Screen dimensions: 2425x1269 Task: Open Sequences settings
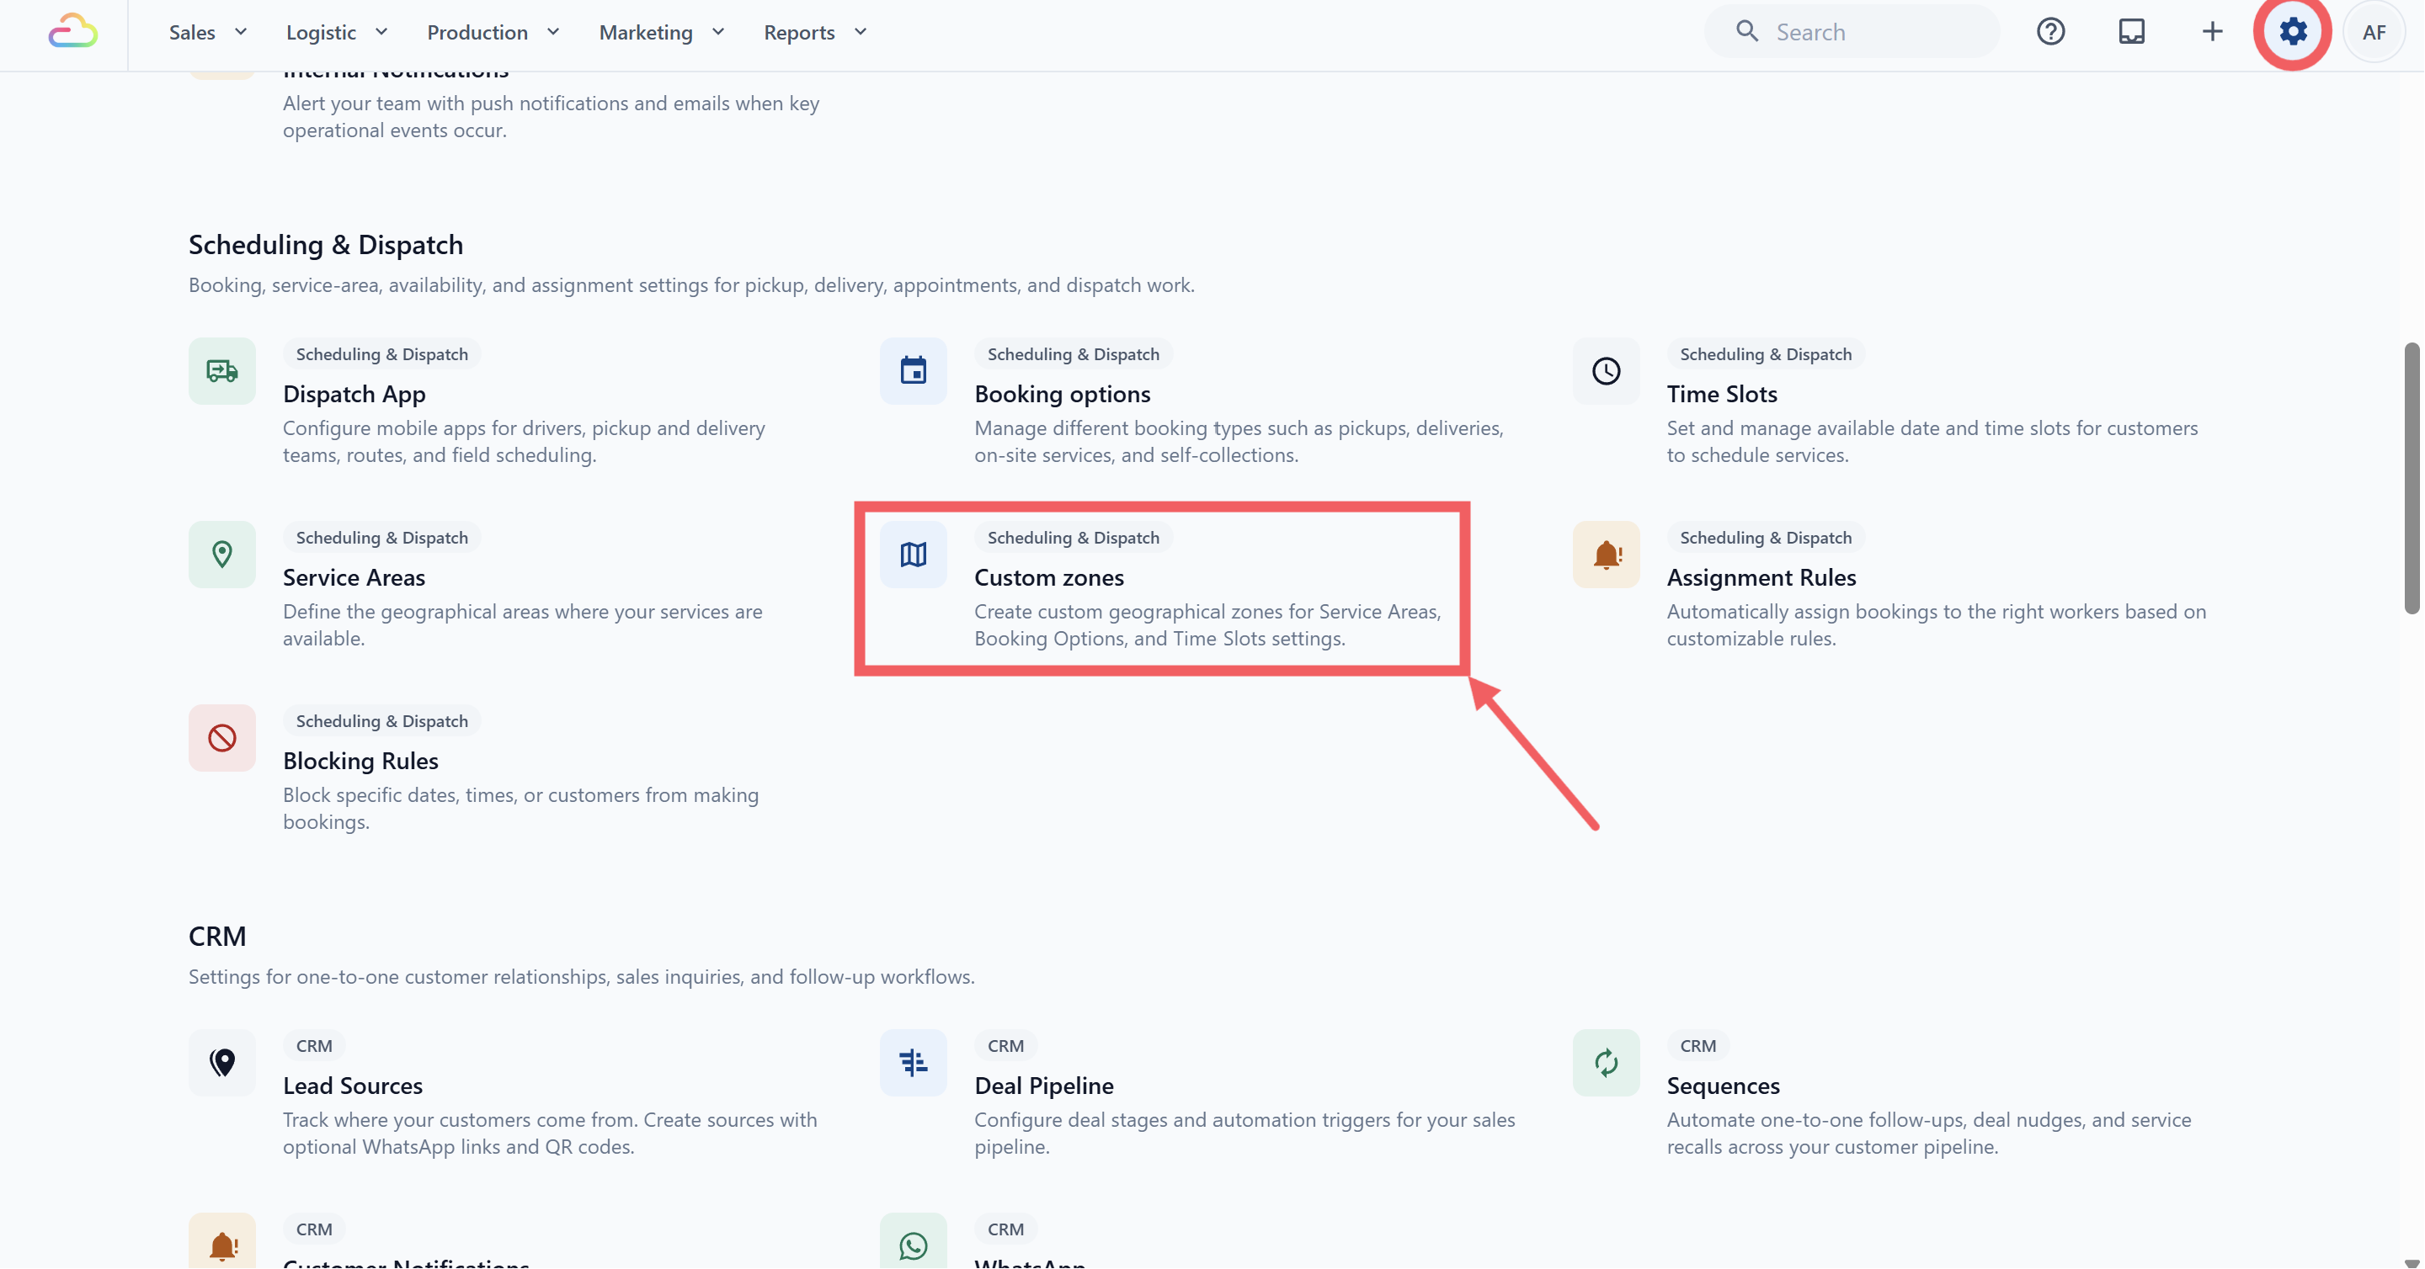point(1723,1086)
